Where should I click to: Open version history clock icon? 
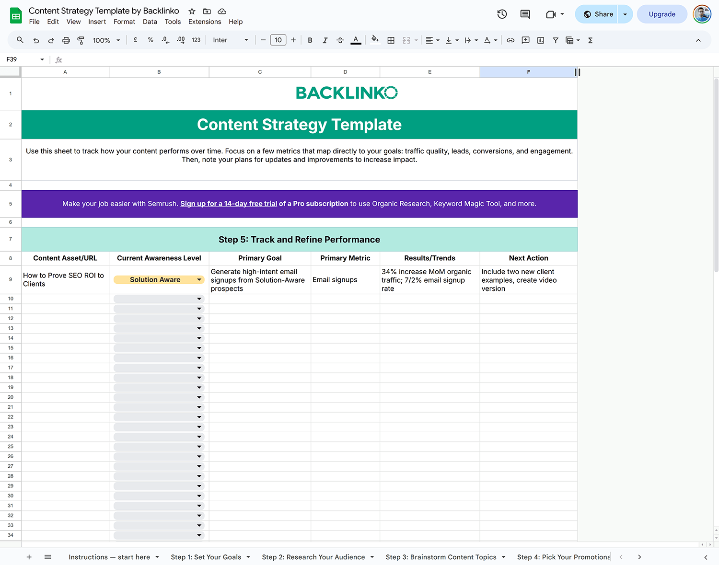pyautogui.click(x=502, y=14)
